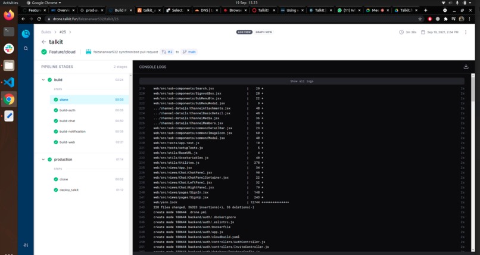Open Chrome menu three dots

coord(470,19)
